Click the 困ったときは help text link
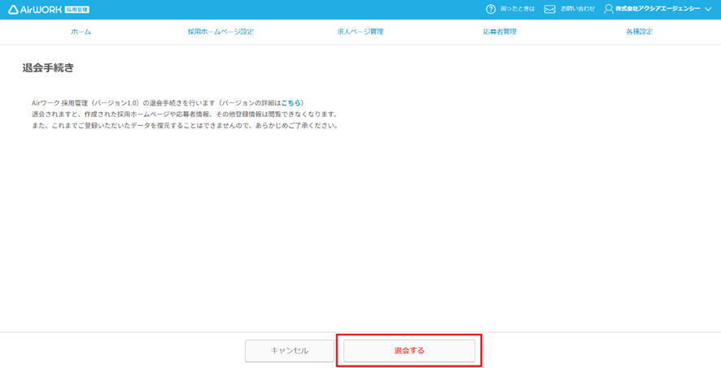 [x=517, y=10]
